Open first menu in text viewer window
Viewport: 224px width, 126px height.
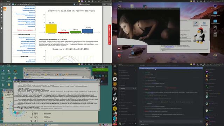coord(15,81)
